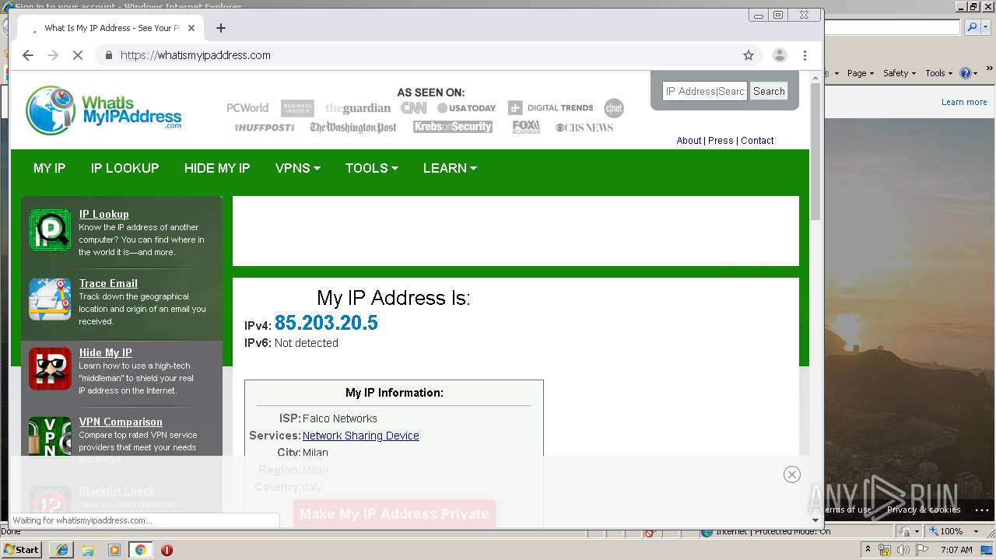The width and height of the screenshot is (996, 560).
Task: Open the Hide My IP mustache icon
Action: (50, 369)
